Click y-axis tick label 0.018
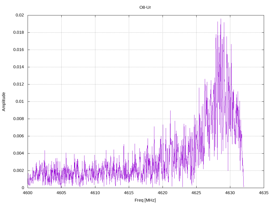Screen dimensions: 272x204 [x=19, y=32]
